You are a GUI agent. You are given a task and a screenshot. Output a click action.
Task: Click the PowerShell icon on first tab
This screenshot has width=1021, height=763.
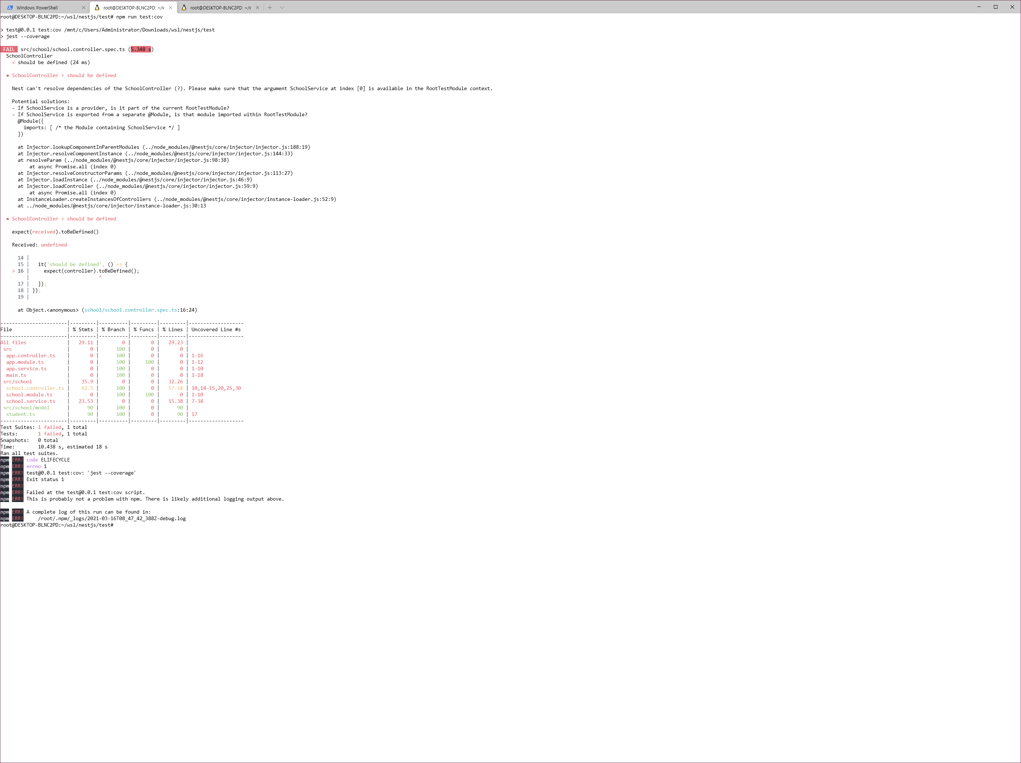click(10, 7)
